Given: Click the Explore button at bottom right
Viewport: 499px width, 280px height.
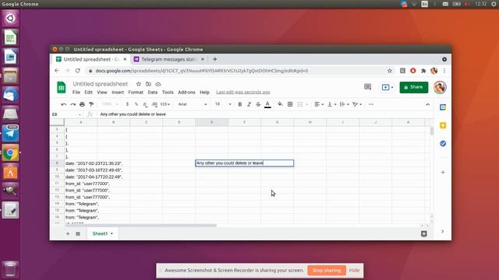Looking at the screenshot, I should [x=424, y=233].
